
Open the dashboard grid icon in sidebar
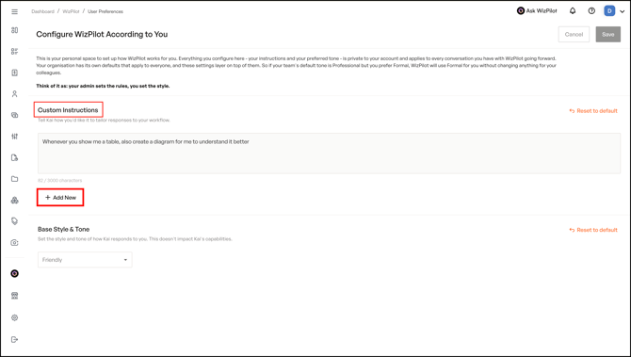(x=14, y=30)
